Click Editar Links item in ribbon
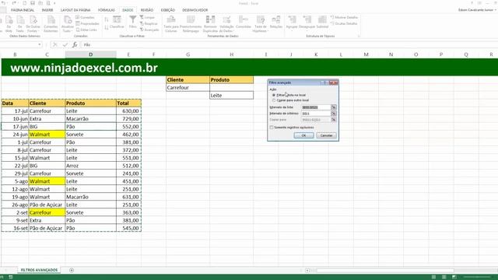This screenshot has width=498, height=280. pos(86,30)
